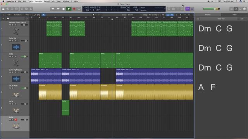Click the Fast Forward button
The image size is (248, 139).
pyautogui.click(x=58, y=9)
